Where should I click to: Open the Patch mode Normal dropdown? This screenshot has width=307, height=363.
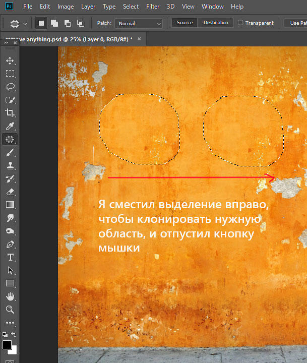point(139,23)
